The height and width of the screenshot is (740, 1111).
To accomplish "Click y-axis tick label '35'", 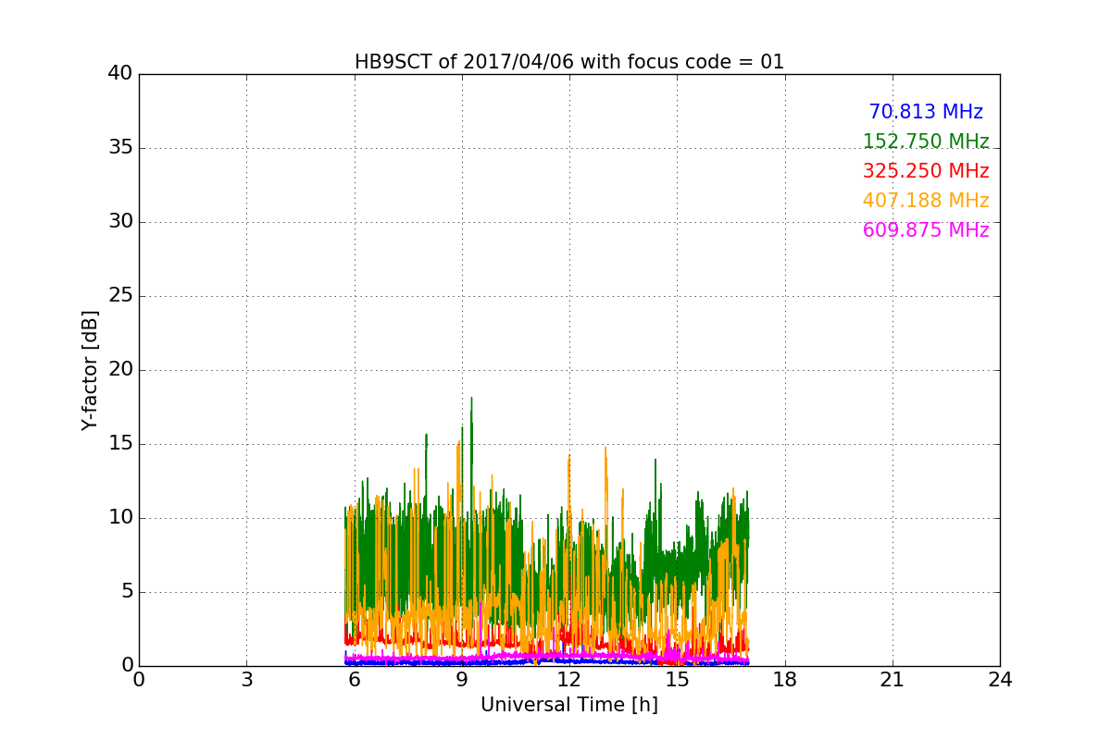I will click(120, 148).
